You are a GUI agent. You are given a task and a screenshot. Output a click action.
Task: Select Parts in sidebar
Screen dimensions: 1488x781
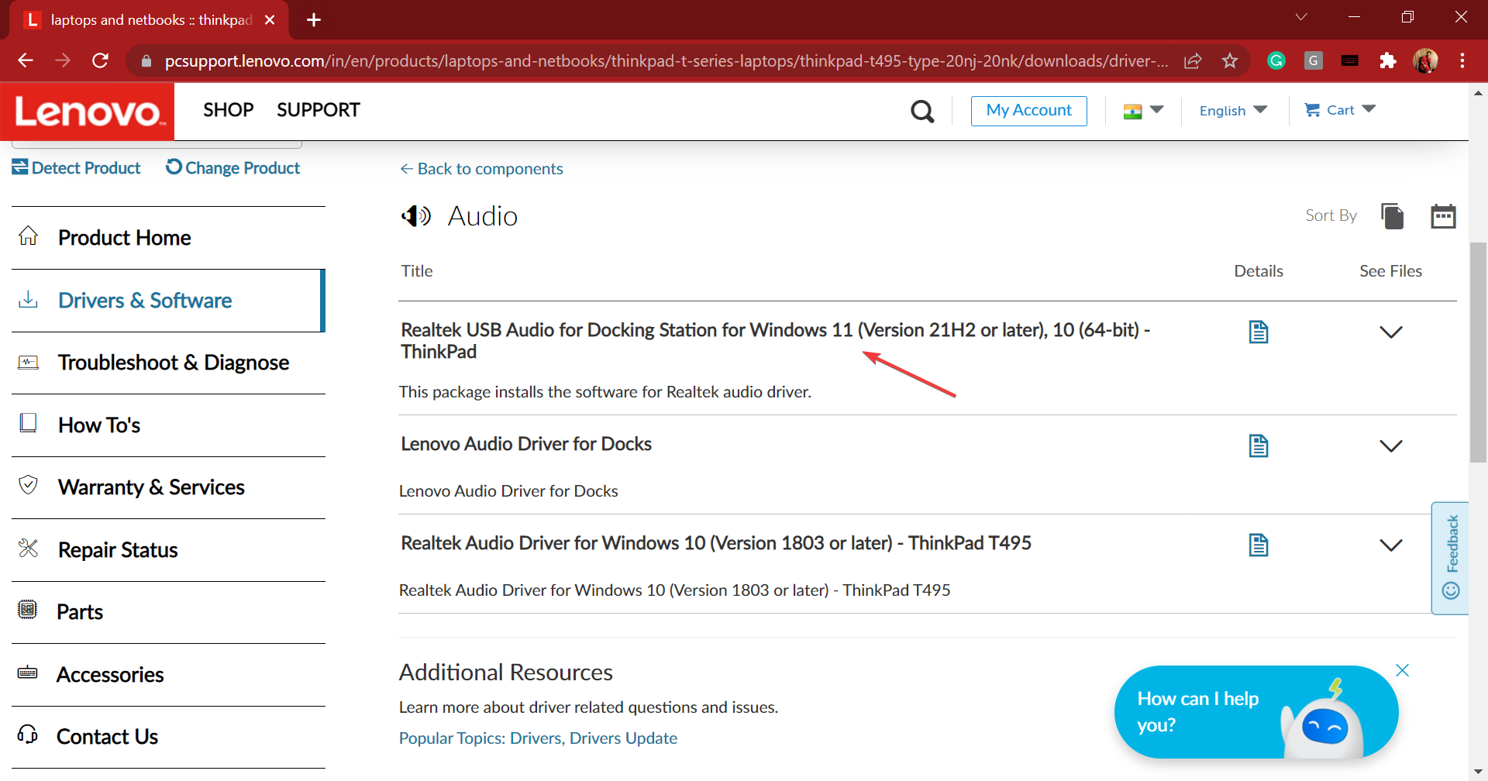168,612
